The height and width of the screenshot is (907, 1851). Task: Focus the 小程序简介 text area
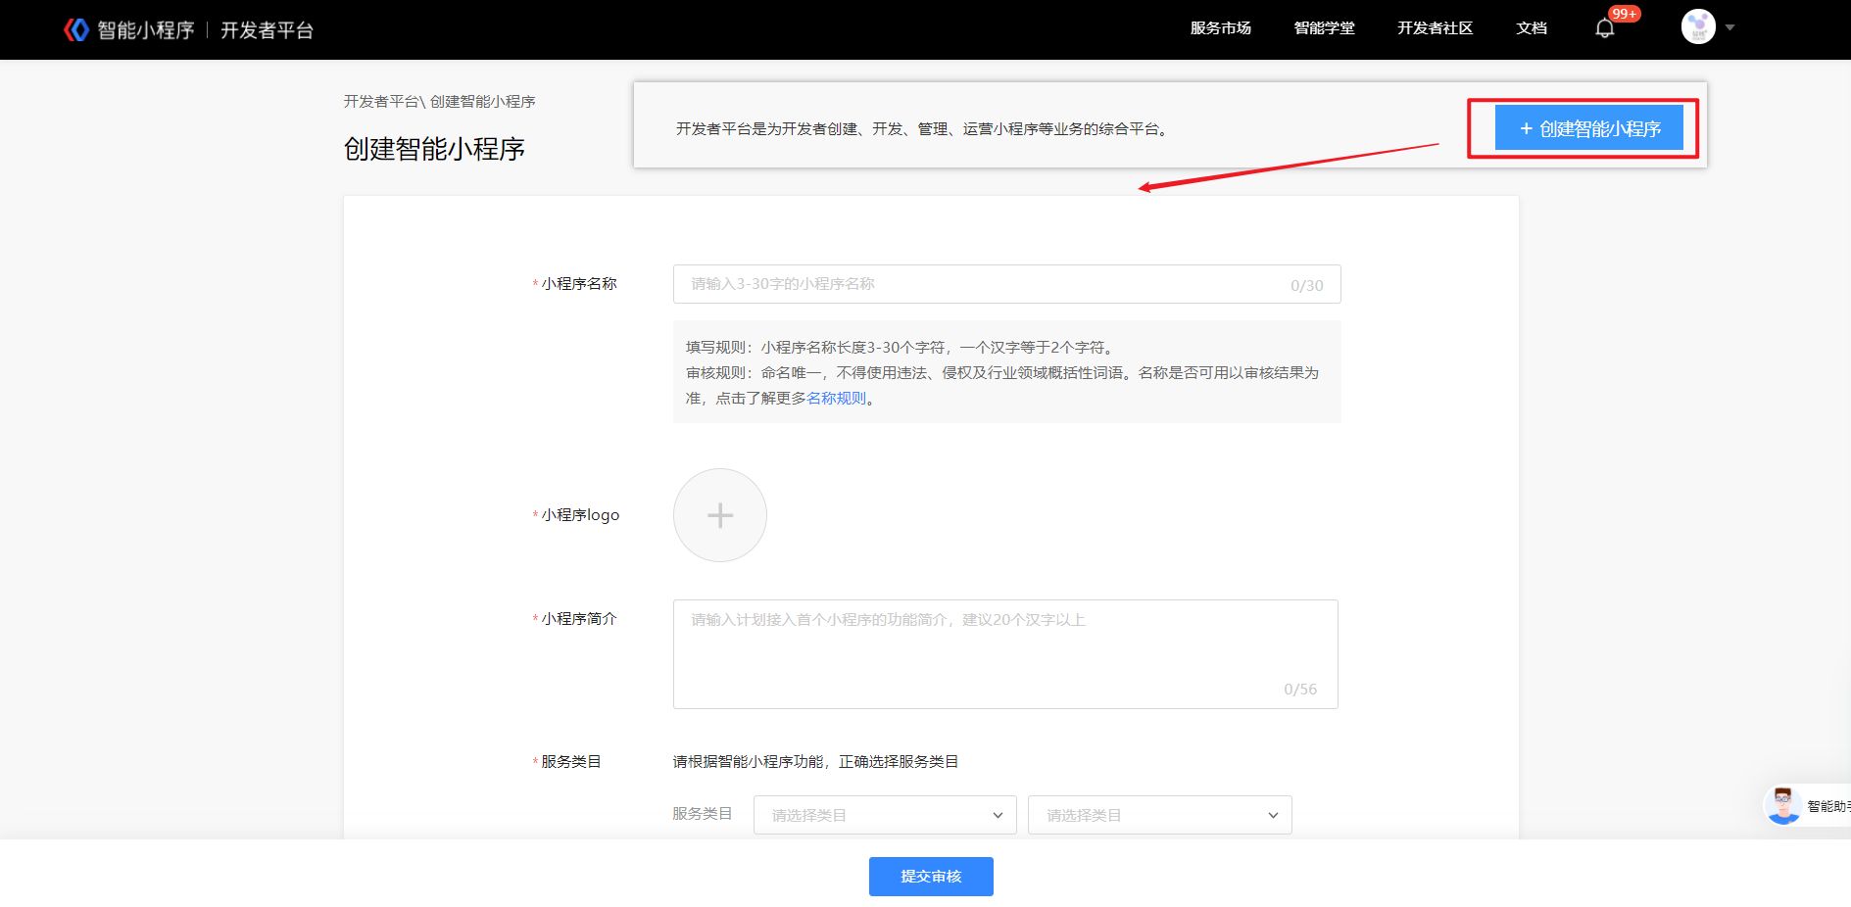pyautogui.click(x=1005, y=654)
